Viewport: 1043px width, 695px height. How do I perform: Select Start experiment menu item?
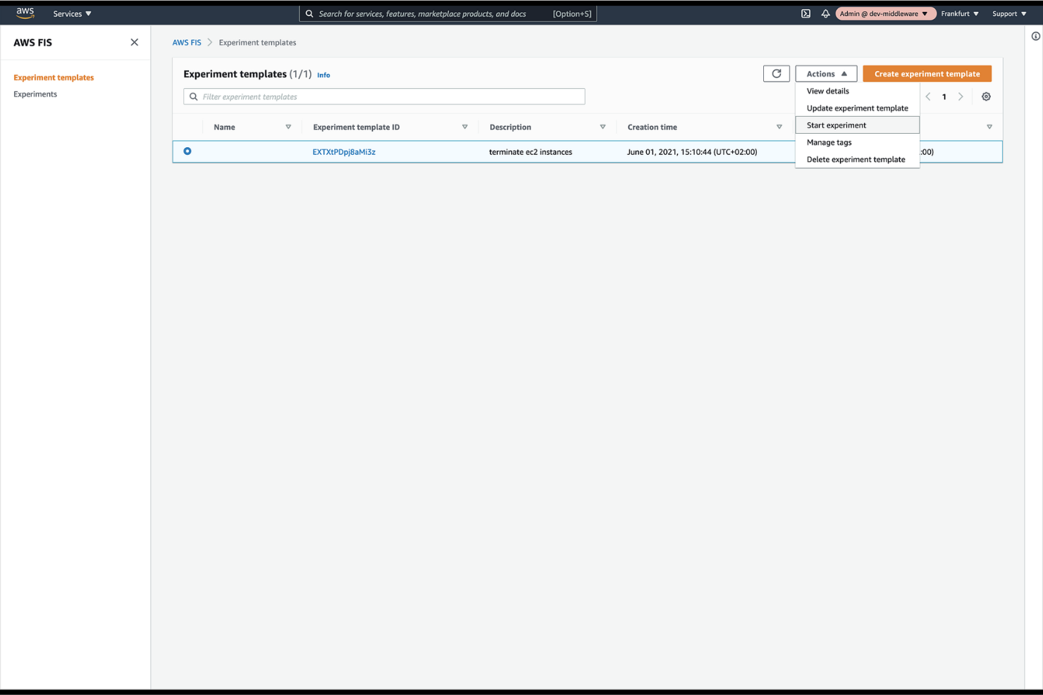coord(857,125)
